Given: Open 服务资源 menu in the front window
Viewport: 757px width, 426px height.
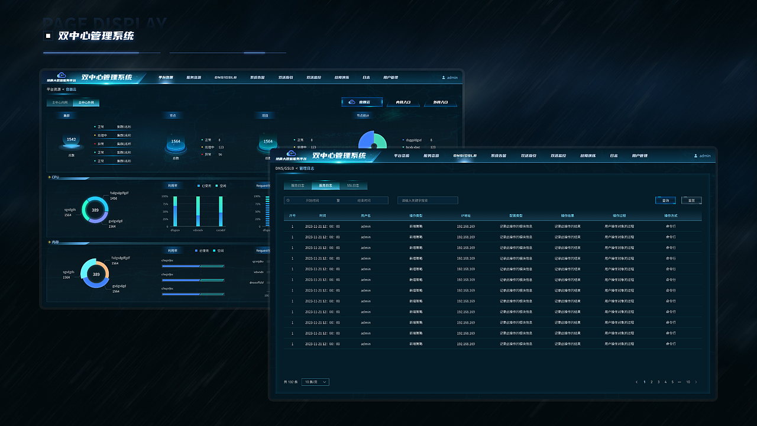Looking at the screenshot, I should tap(431, 156).
